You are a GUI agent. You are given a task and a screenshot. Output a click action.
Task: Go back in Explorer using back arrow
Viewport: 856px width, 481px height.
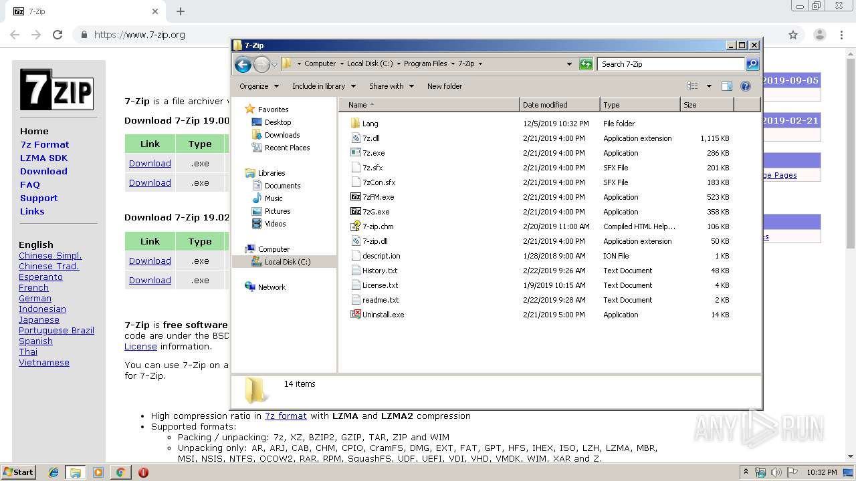coord(243,64)
